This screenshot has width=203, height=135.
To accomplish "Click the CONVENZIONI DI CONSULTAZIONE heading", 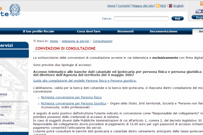I will tap(65, 49).
